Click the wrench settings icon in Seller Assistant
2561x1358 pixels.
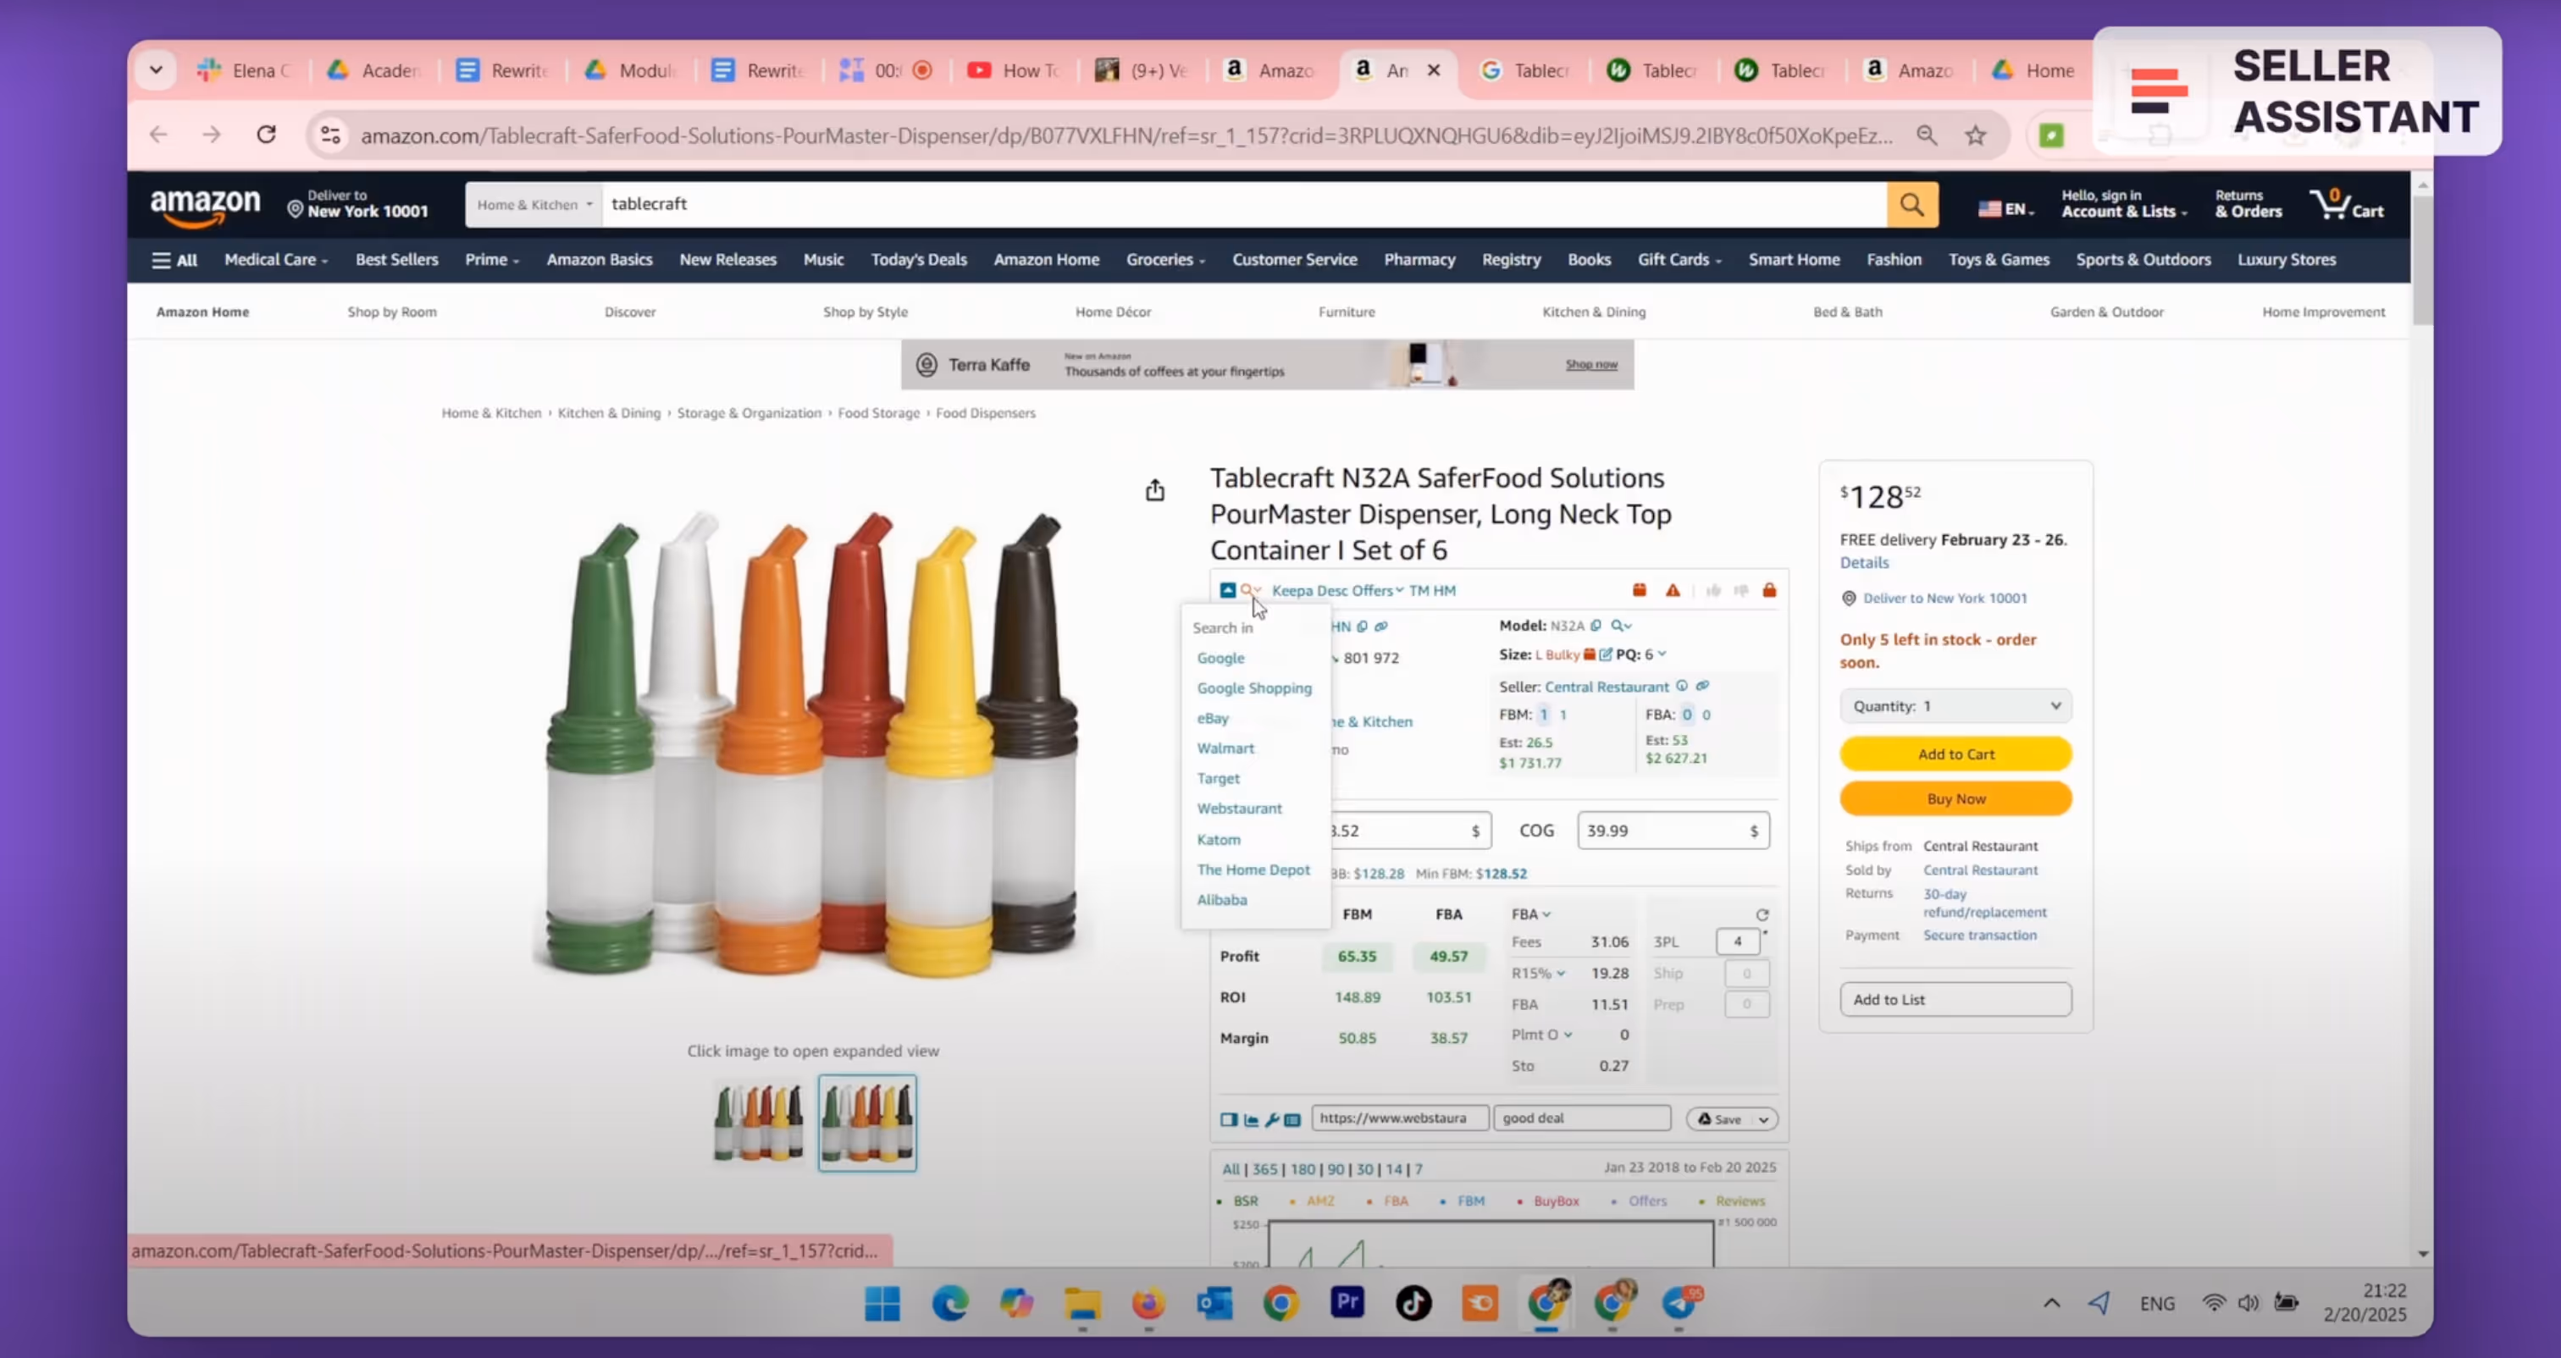1271,1119
